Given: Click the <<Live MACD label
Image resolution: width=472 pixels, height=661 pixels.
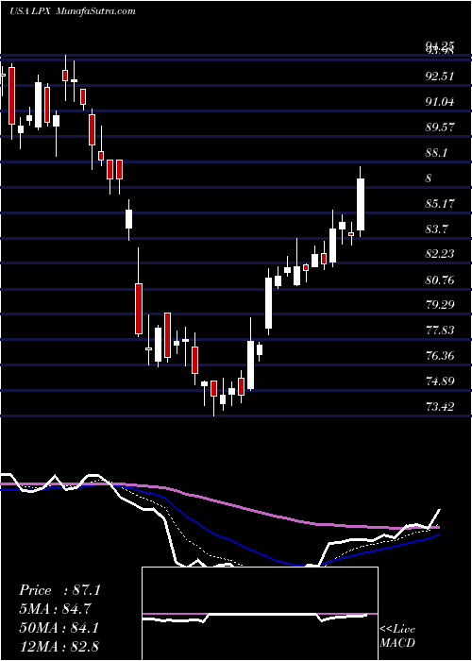Looking at the screenshot, I should (397, 636).
